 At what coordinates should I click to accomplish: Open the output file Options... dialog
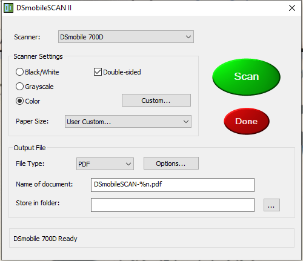[171, 164]
